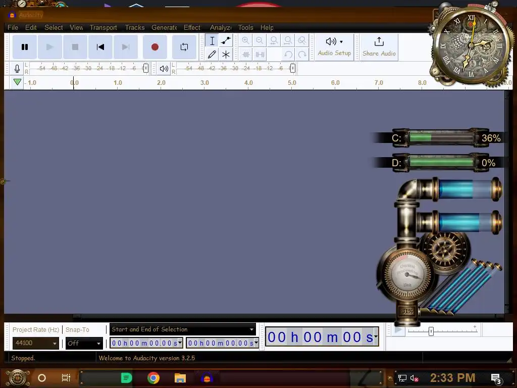This screenshot has width=517, height=388.
Task: Skip to Start of the project
Action: click(x=100, y=47)
